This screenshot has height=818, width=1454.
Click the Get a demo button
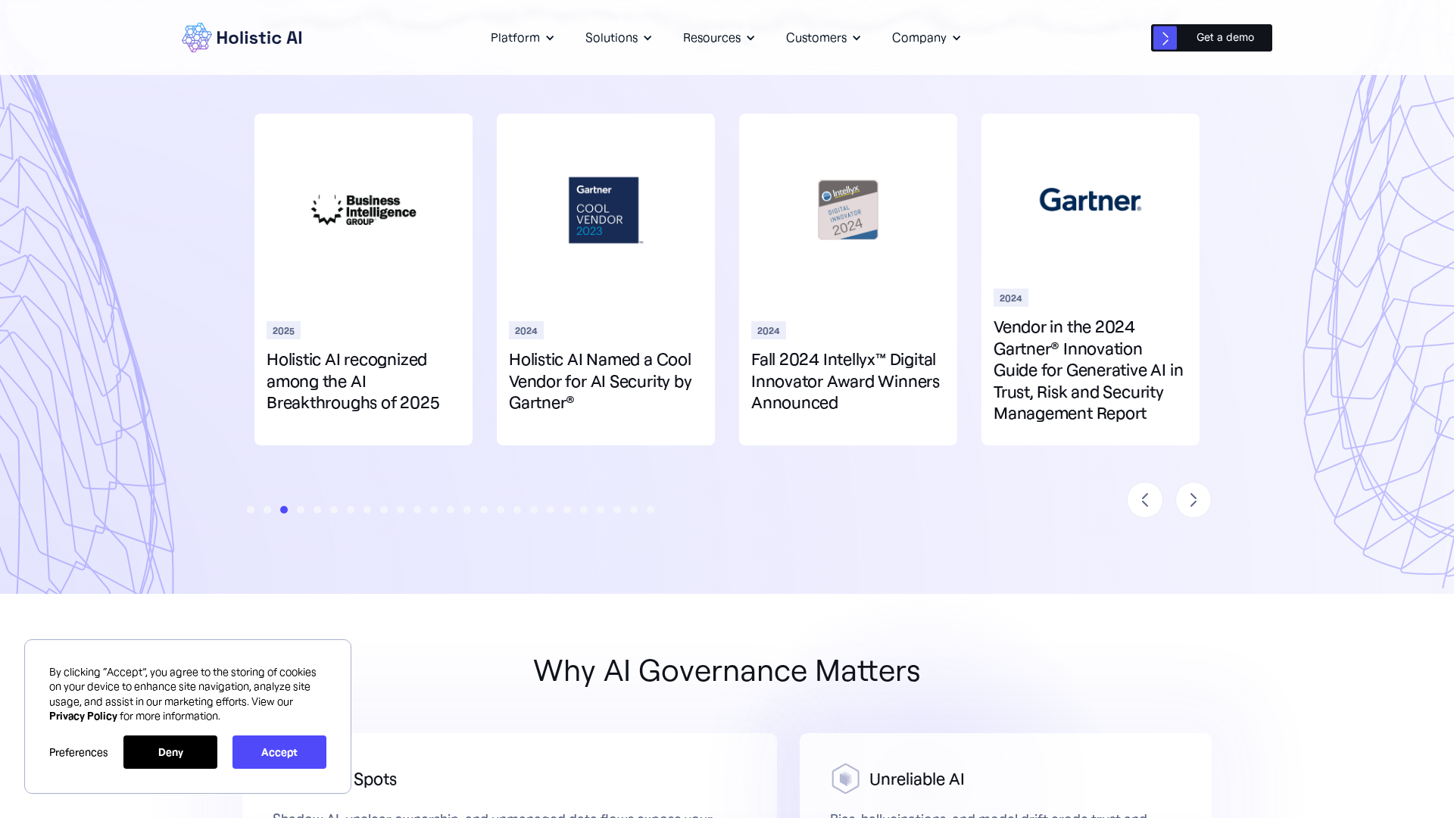(x=1224, y=37)
